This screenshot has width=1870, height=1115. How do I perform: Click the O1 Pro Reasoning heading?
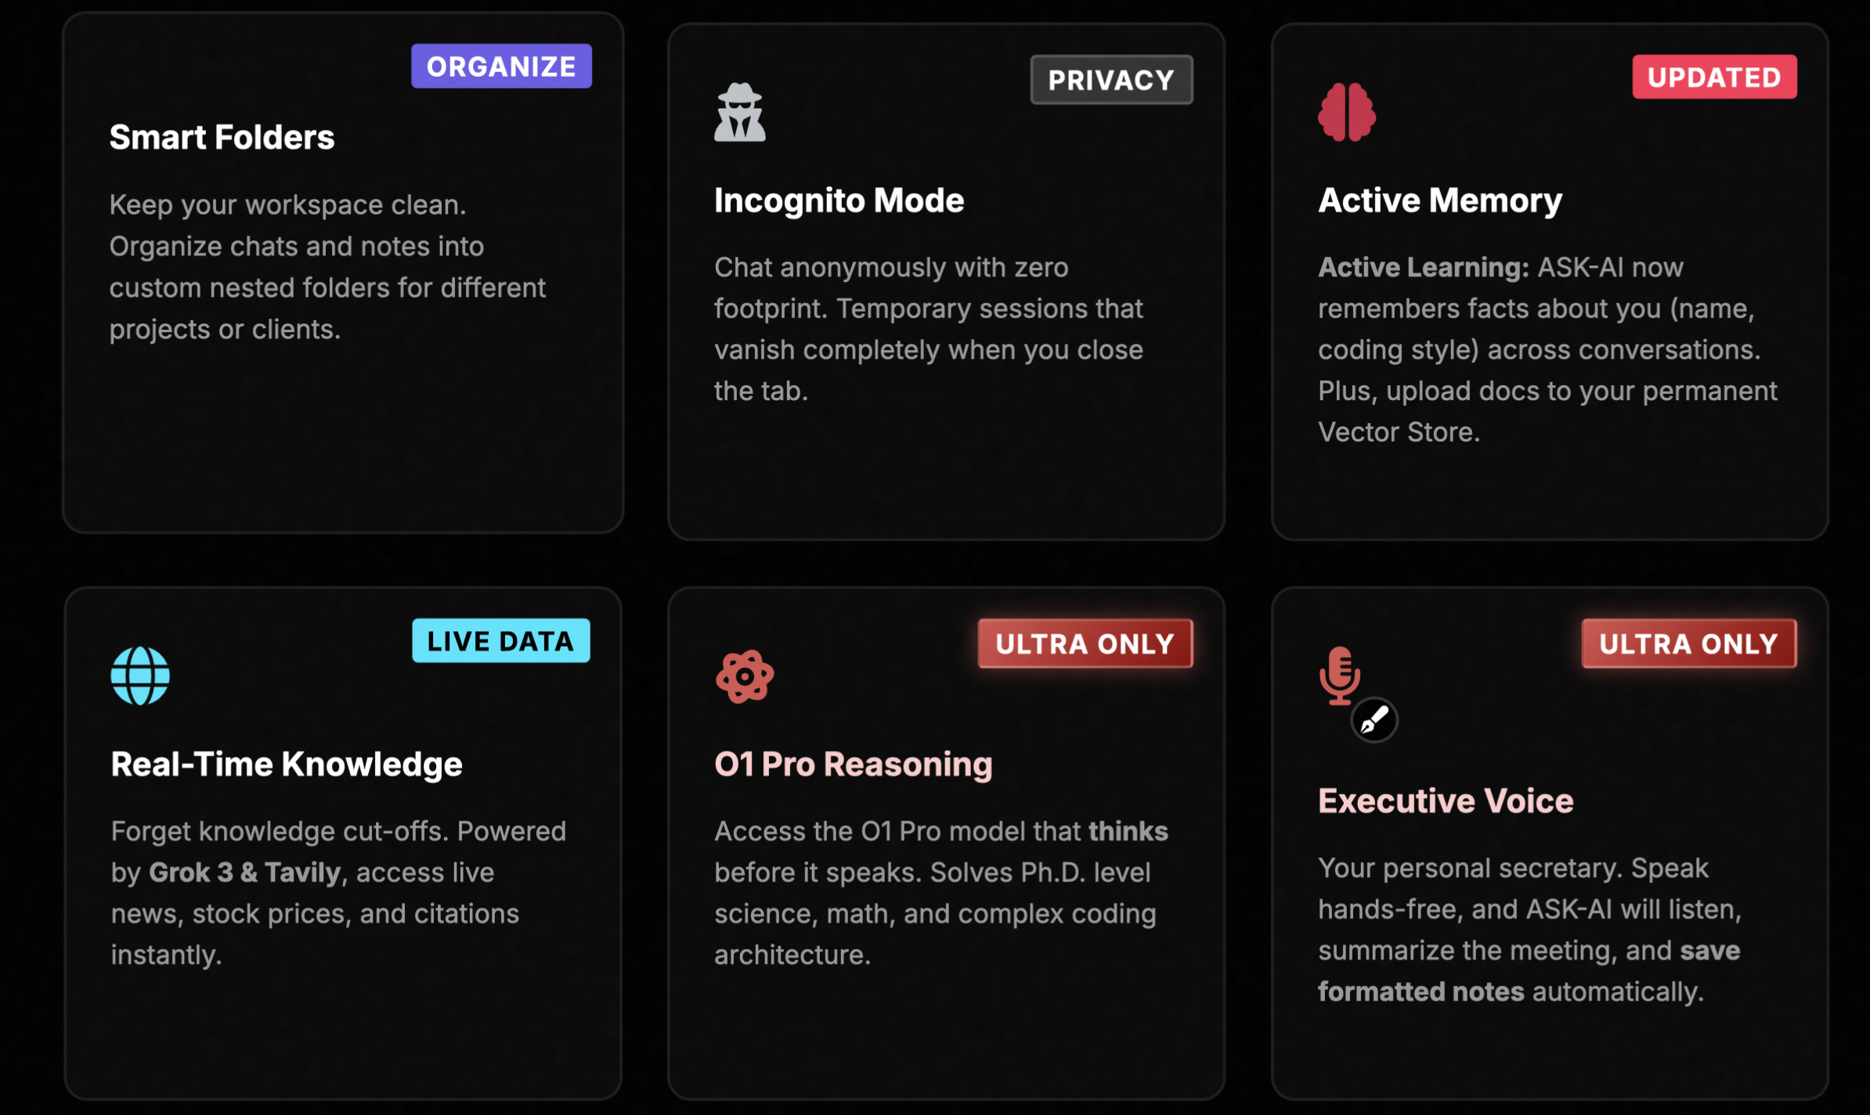pos(853,764)
